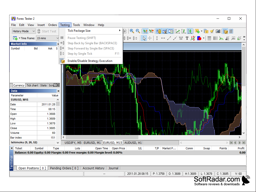The height and width of the screenshot is (192, 256).
Task: Open the File menu
Action: coord(13,25)
